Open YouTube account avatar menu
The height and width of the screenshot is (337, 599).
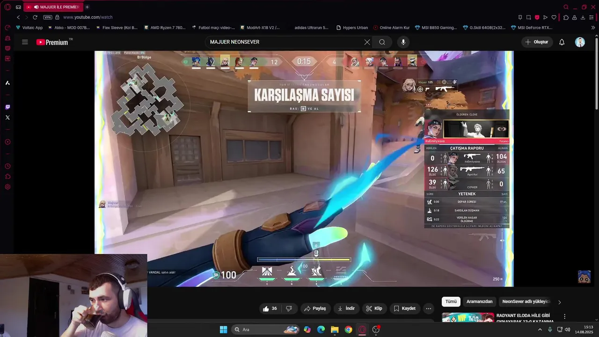[x=580, y=42]
